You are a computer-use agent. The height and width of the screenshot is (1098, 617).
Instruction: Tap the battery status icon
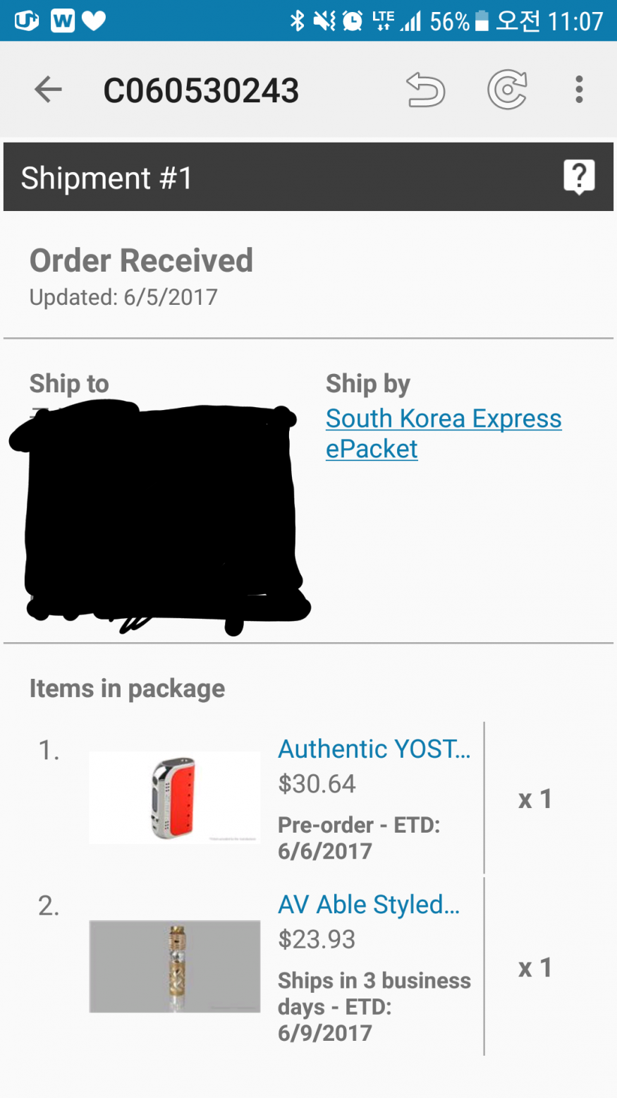pos(482,21)
